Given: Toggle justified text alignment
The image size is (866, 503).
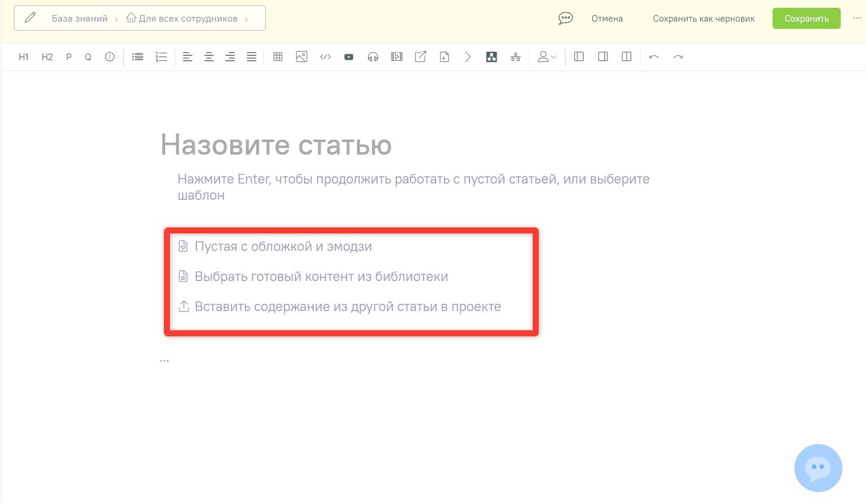Looking at the screenshot, I should coord(251,57).
